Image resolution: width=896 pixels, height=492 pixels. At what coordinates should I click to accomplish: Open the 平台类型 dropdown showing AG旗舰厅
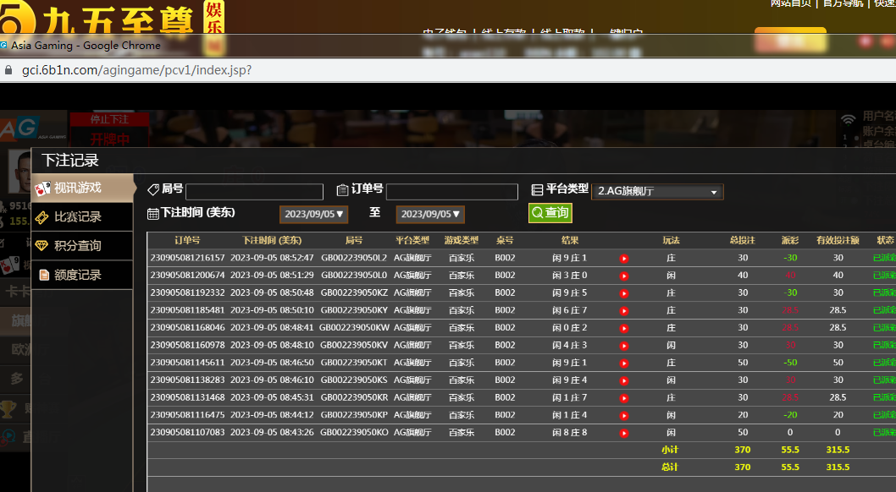[657, 192]
